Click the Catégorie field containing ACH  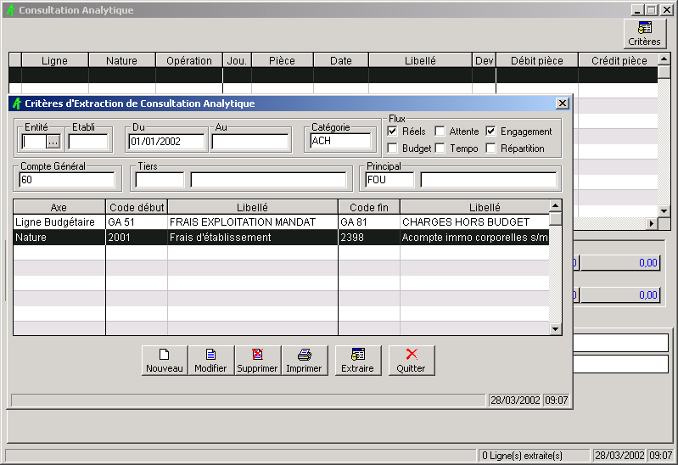pyautogui.click(x=340, y=141)
